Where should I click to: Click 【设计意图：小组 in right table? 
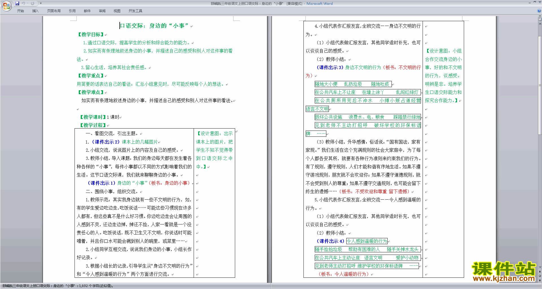pyautogui.click(x=443, y=51)
